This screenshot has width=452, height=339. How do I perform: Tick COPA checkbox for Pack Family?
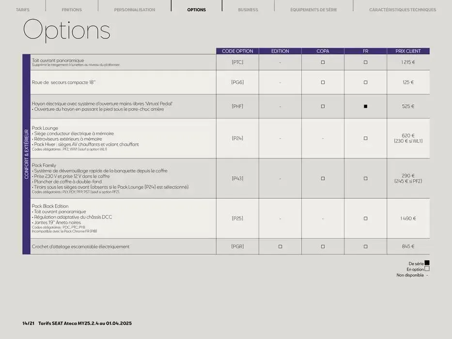pos(323,179)
